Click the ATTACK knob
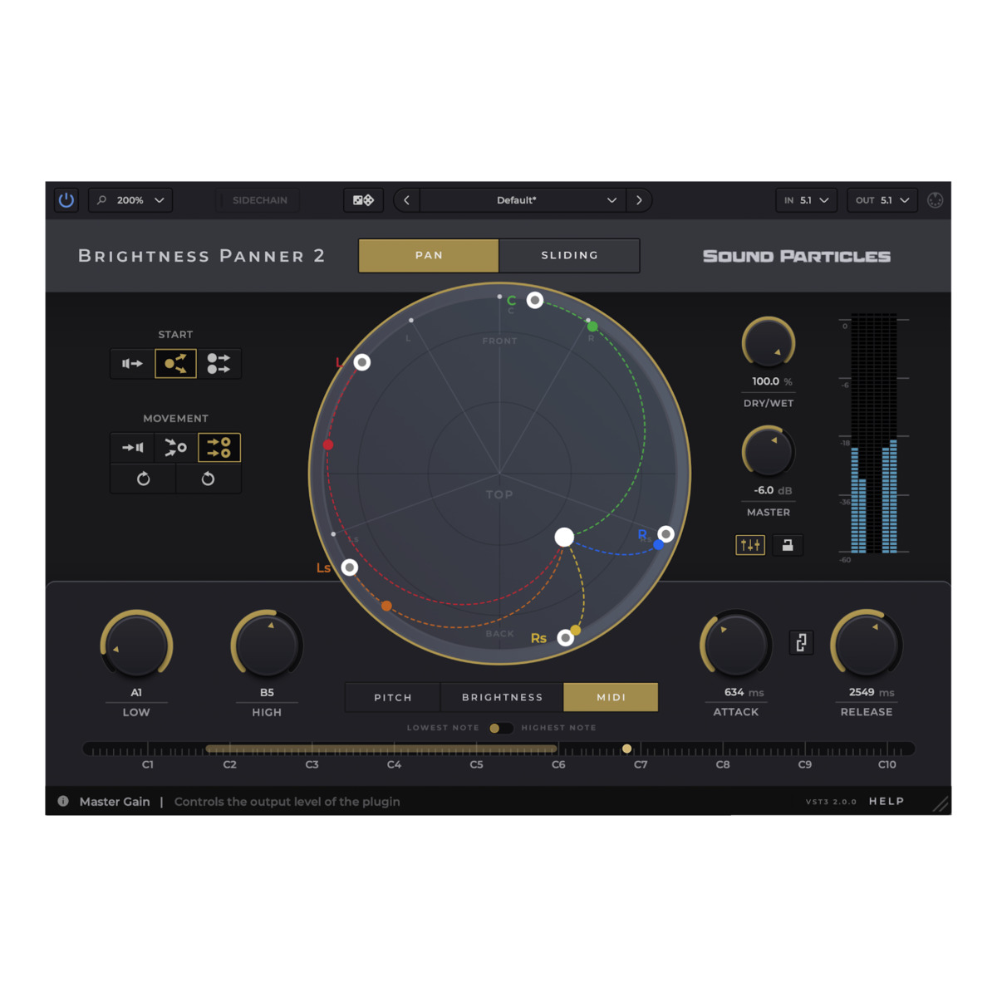This screenshot has height=997, width=997. coord(736,646)
